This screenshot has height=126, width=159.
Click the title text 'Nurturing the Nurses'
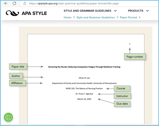(x=58, y=67)
